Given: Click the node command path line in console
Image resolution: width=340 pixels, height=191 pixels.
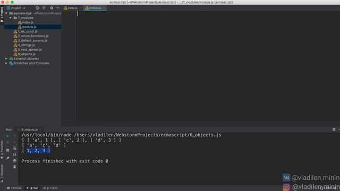Looking at the screenshot, I should (x=121, y=135).
